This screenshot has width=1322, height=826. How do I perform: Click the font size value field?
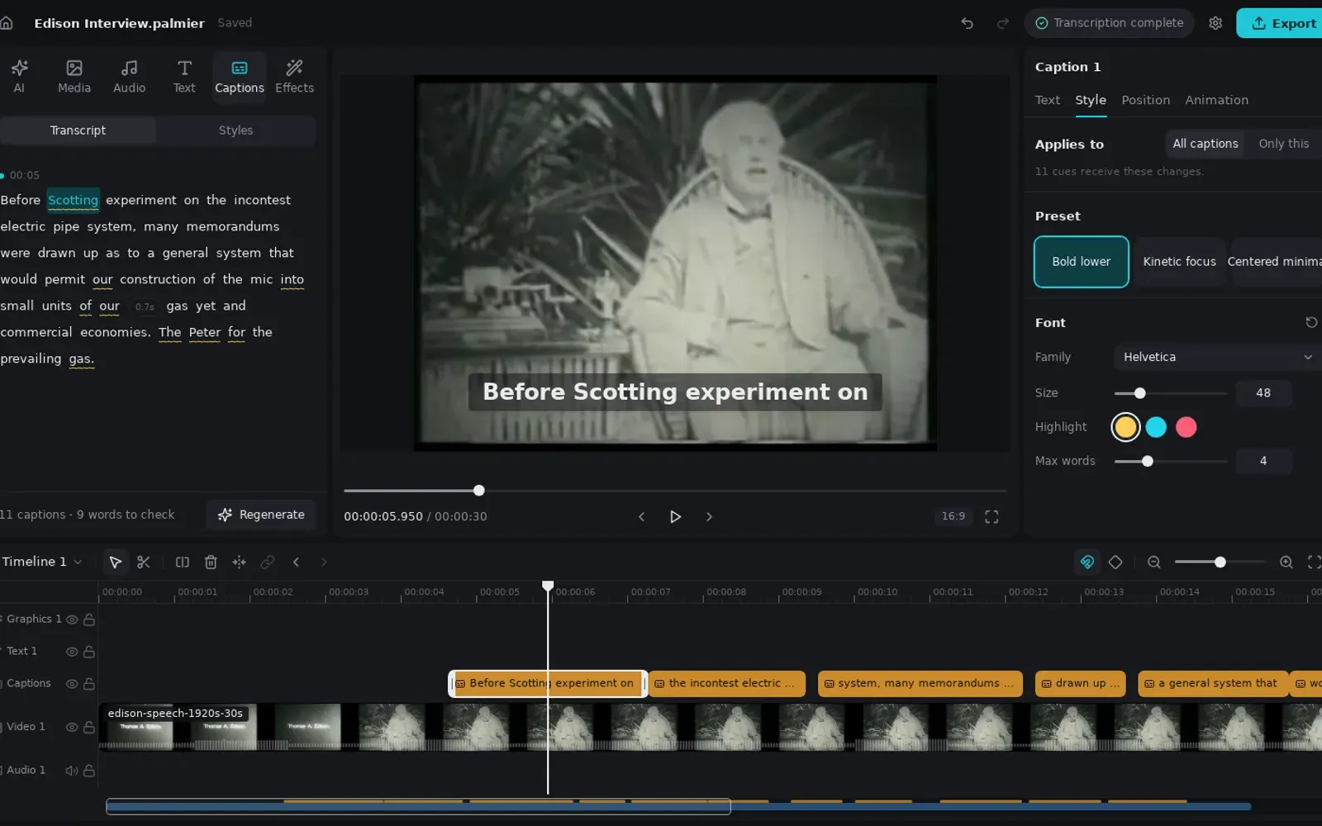tap(1263, 393)
